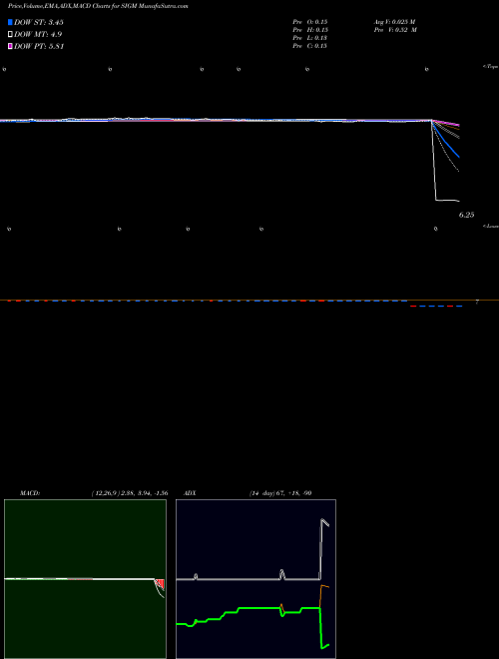Select the 'DOW MT: 4.9' label
The height and width of the screenshot is (659, 499).
38,35
